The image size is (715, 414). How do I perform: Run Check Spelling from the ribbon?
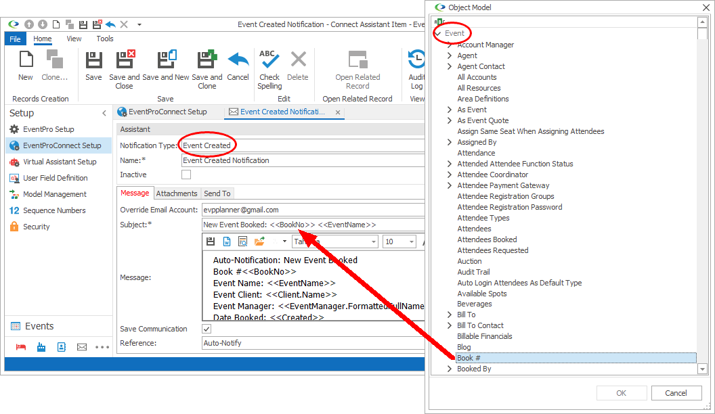269,70
